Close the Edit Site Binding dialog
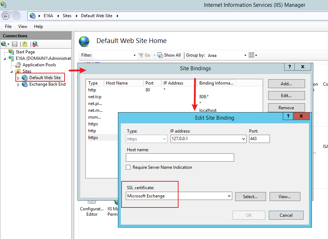Screen dimensions: 328x239 (301, 116)
